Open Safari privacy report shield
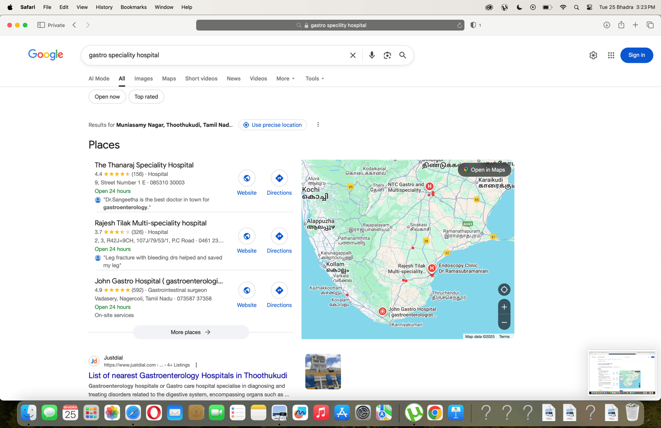 pos(473,25)
